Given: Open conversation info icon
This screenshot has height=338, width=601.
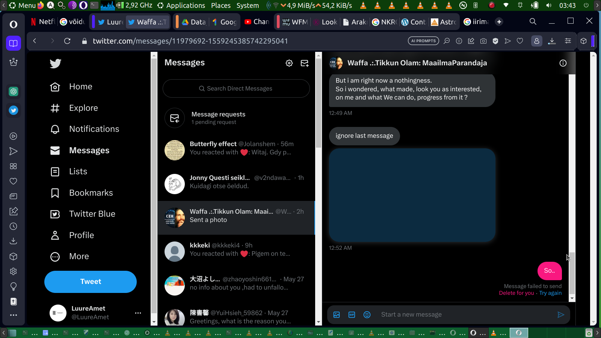Looking at the screenshot, I should [x=563, y=63].
